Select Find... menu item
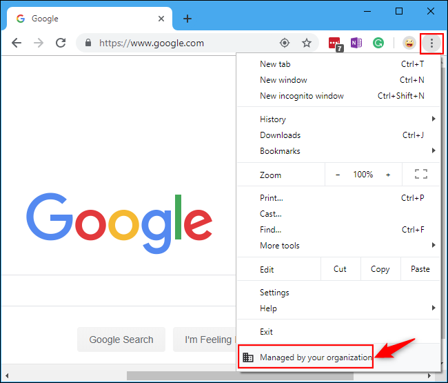 coord(338,230)
